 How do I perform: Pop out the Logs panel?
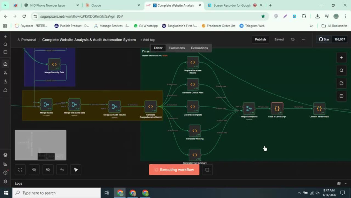(x=339, y=184)
